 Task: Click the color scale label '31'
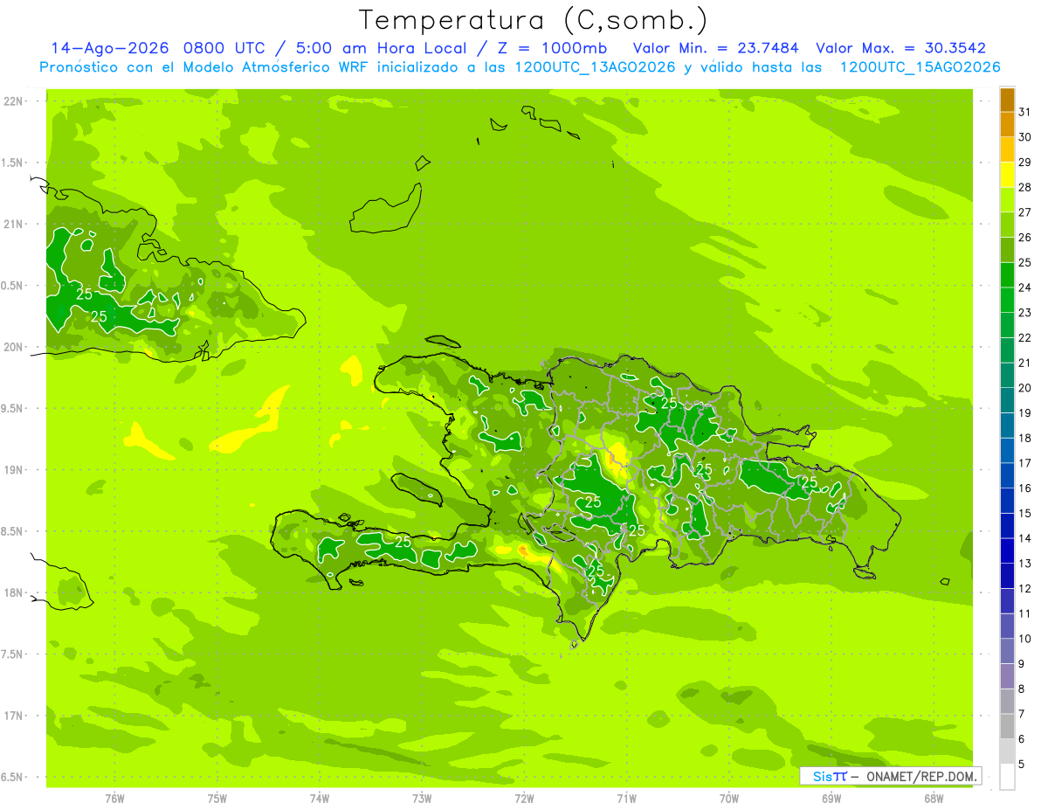click(1025, 112)
